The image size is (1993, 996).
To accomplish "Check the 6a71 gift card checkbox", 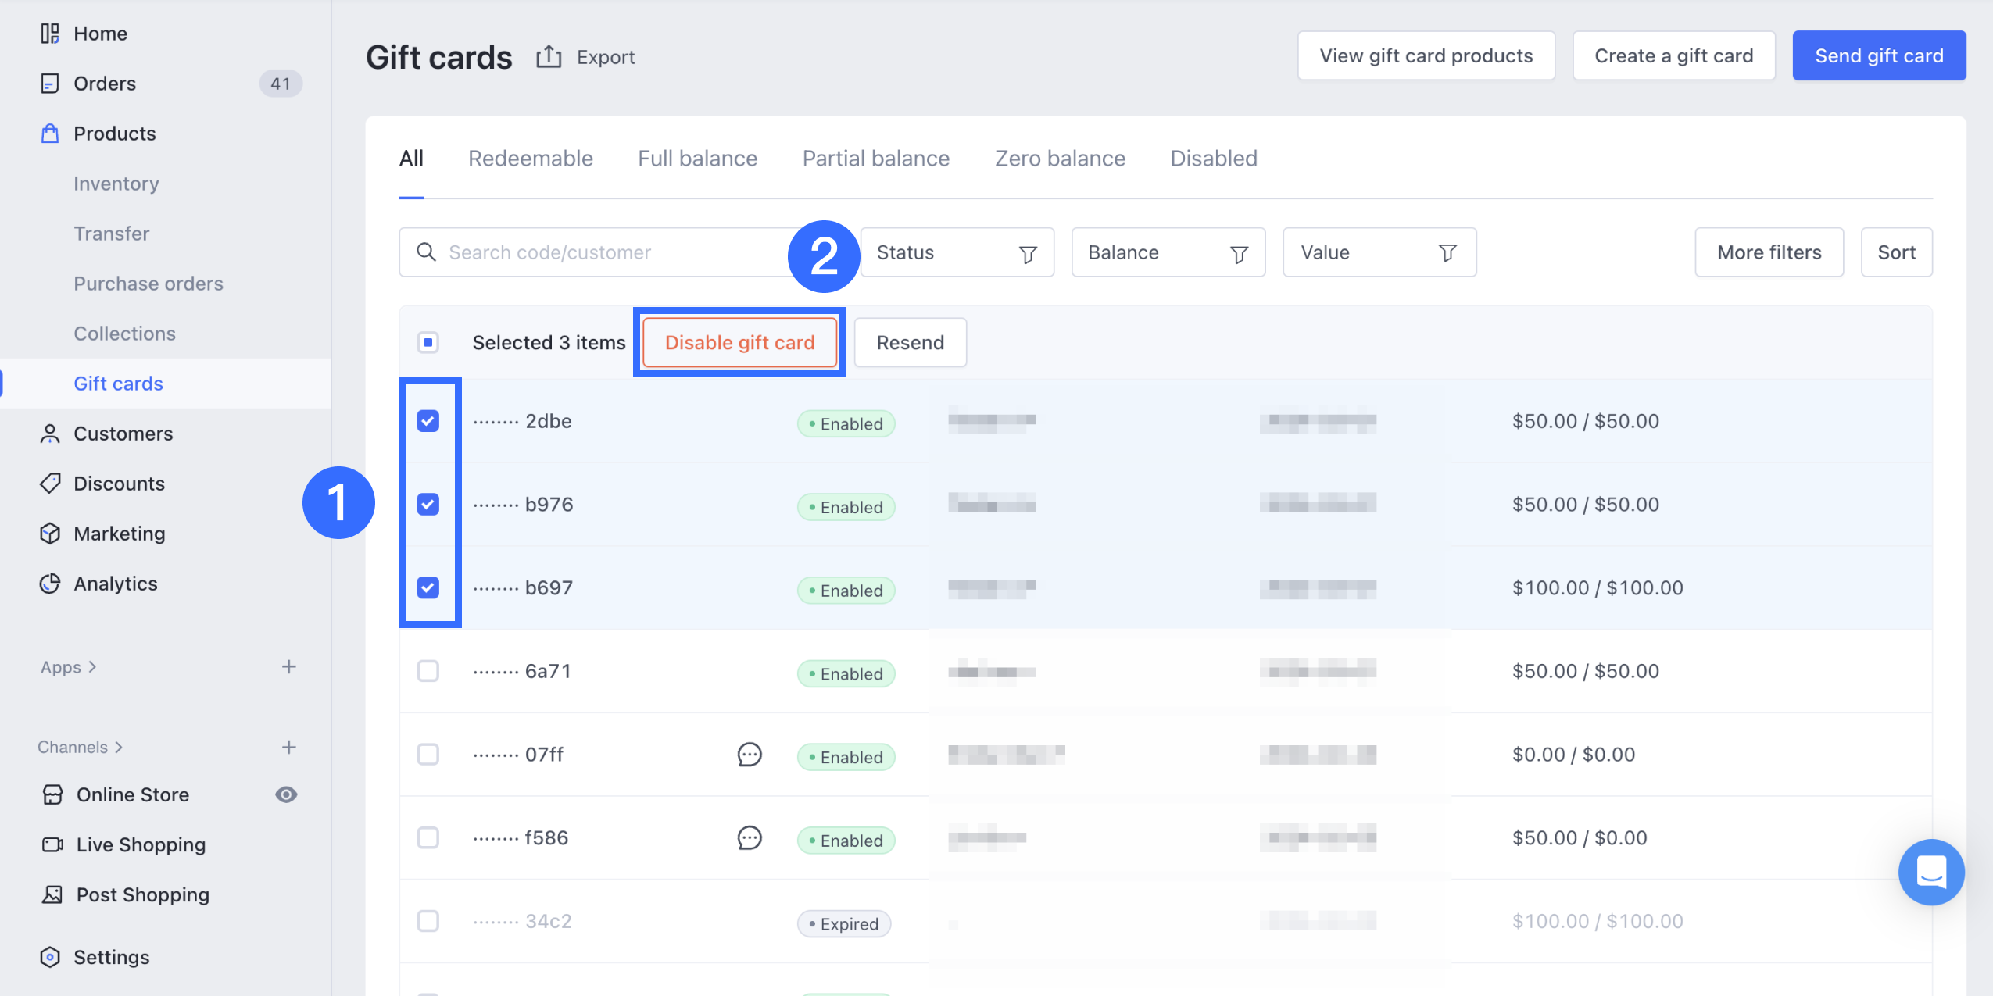I will 428,671.
